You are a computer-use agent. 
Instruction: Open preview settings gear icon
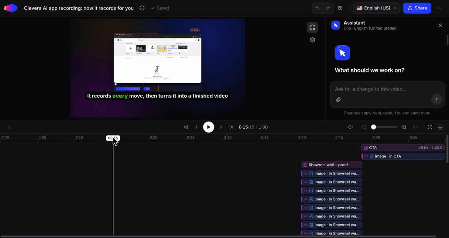point(312,40)
